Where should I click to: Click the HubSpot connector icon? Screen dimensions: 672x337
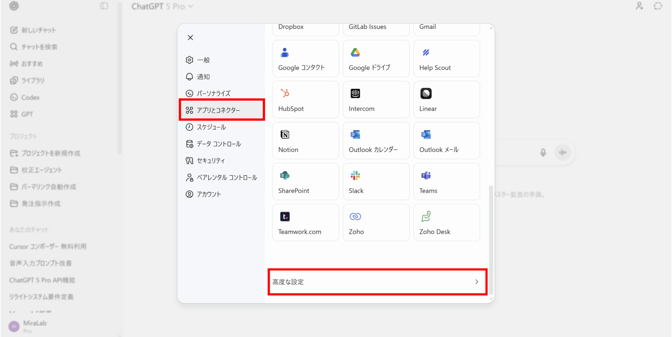tap(284, 93)
